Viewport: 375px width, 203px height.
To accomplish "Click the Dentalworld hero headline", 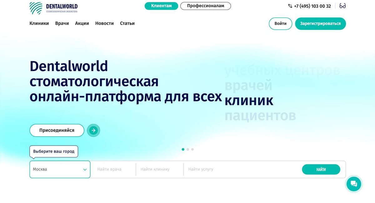I will click(126, 82).
